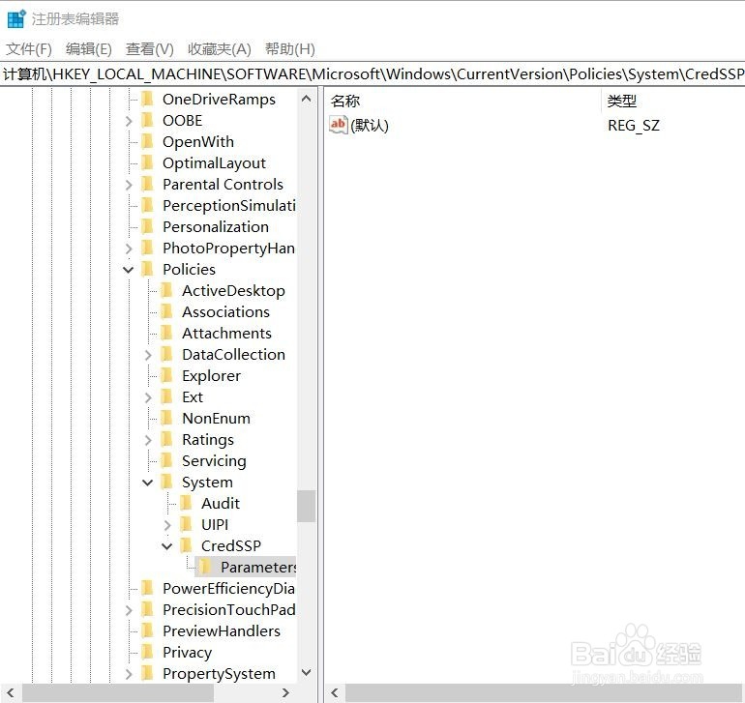This screenshot has height=703, width=745.
Task: Click the Registry Editor app icon in title bar
Action: pyautogui.click(x=16, y=18)
